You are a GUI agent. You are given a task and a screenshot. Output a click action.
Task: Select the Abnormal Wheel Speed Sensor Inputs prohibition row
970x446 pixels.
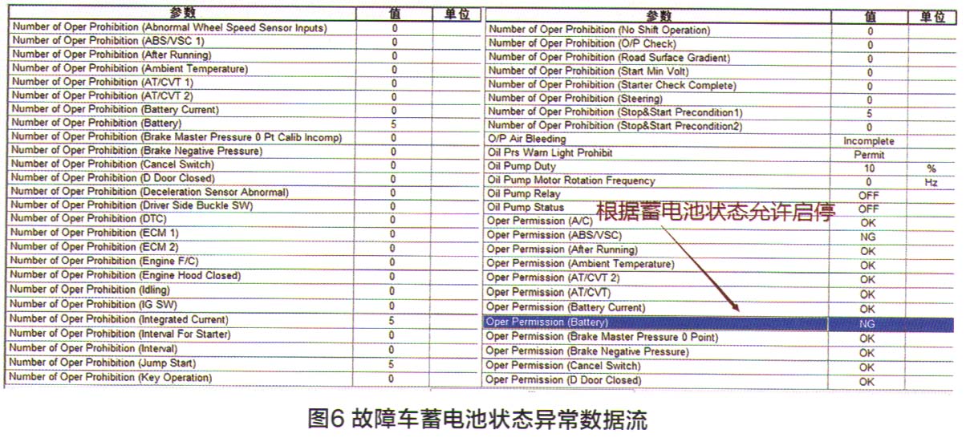(246, 28)
